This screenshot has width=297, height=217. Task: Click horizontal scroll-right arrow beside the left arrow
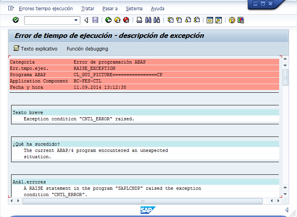point(18,201)
